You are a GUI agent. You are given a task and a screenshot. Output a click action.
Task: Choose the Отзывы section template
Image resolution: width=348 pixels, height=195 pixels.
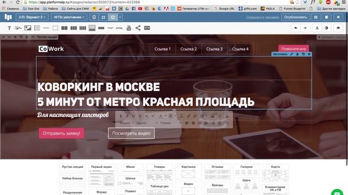(217, 172)
